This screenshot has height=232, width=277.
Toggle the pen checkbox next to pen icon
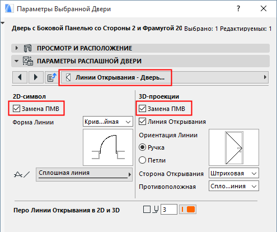[147, 210]
